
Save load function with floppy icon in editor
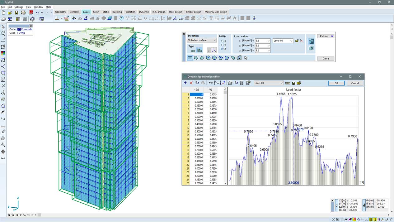coord(293,83)
